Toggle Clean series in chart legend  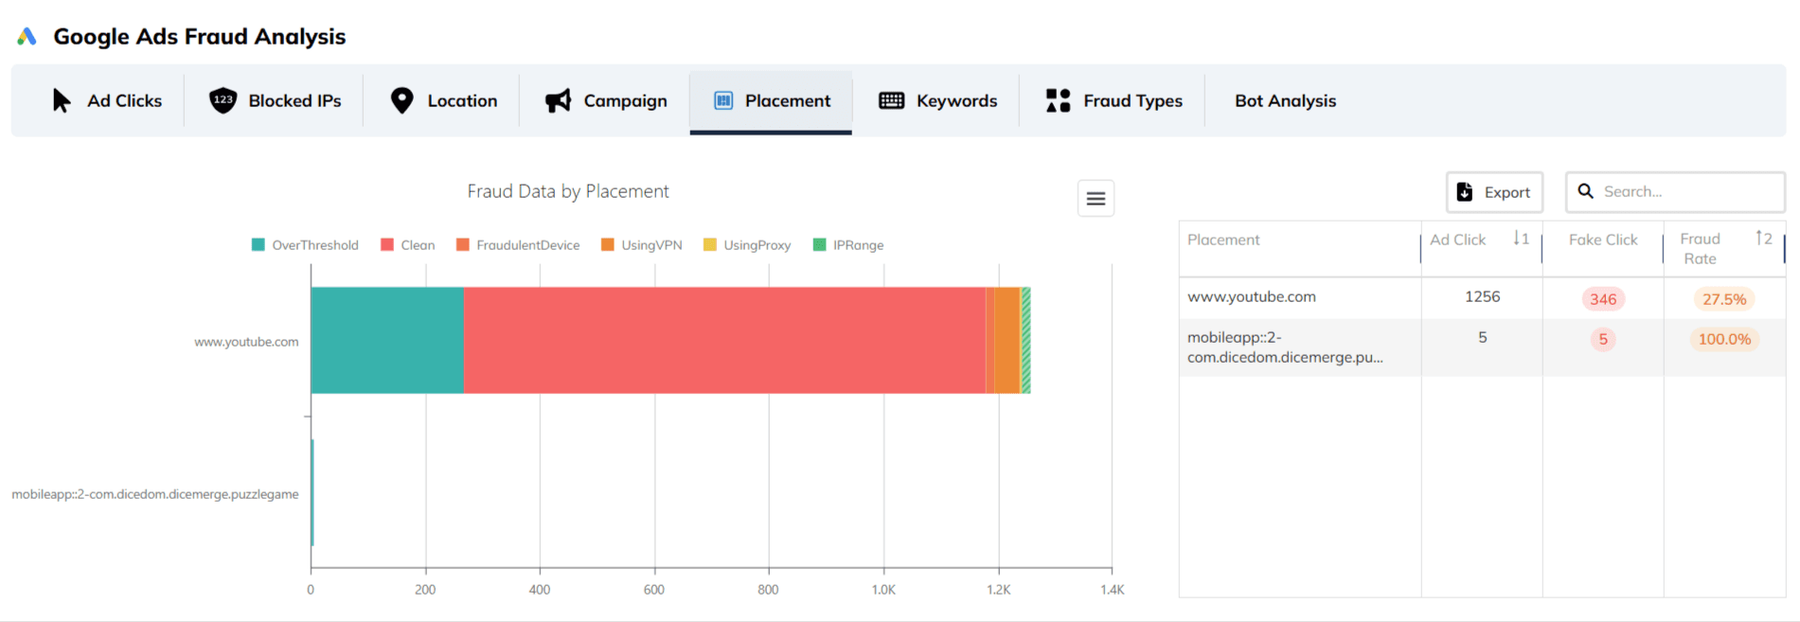click(x=408, y=245)
